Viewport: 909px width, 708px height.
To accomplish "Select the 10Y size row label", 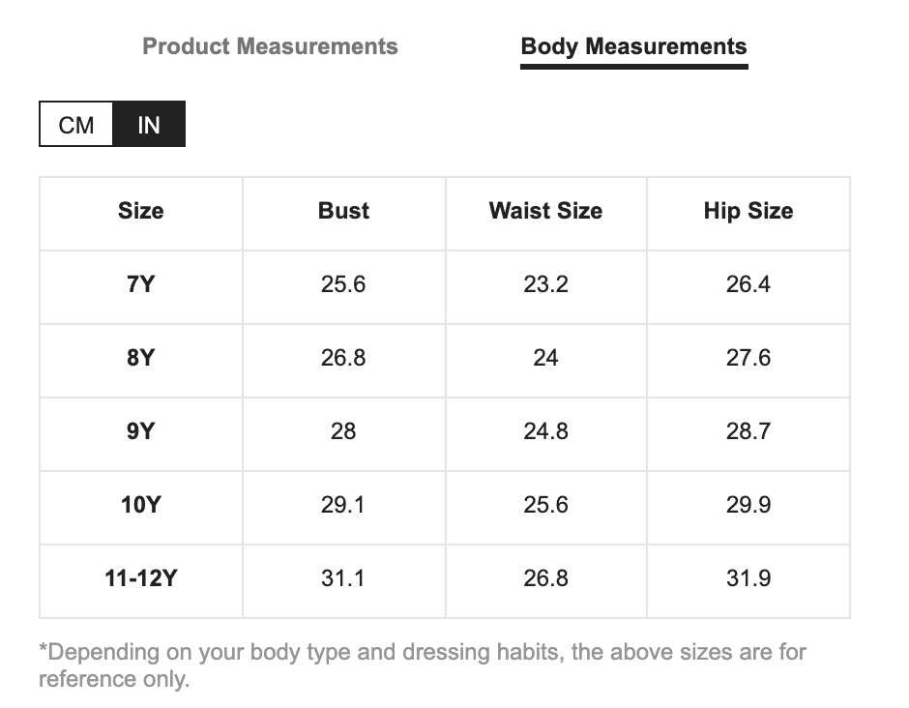I will (141, 505).
